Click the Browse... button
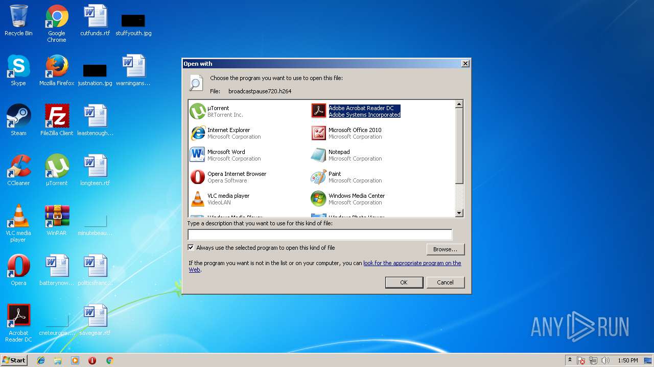654x367 pixels. coord(445,249)
